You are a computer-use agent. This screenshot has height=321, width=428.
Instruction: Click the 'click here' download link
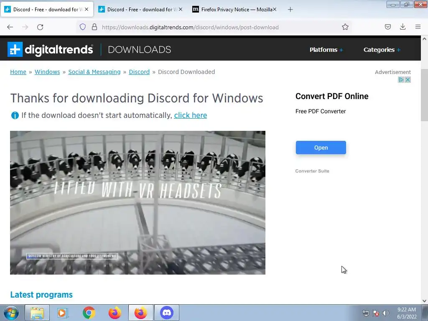point(191,115)
